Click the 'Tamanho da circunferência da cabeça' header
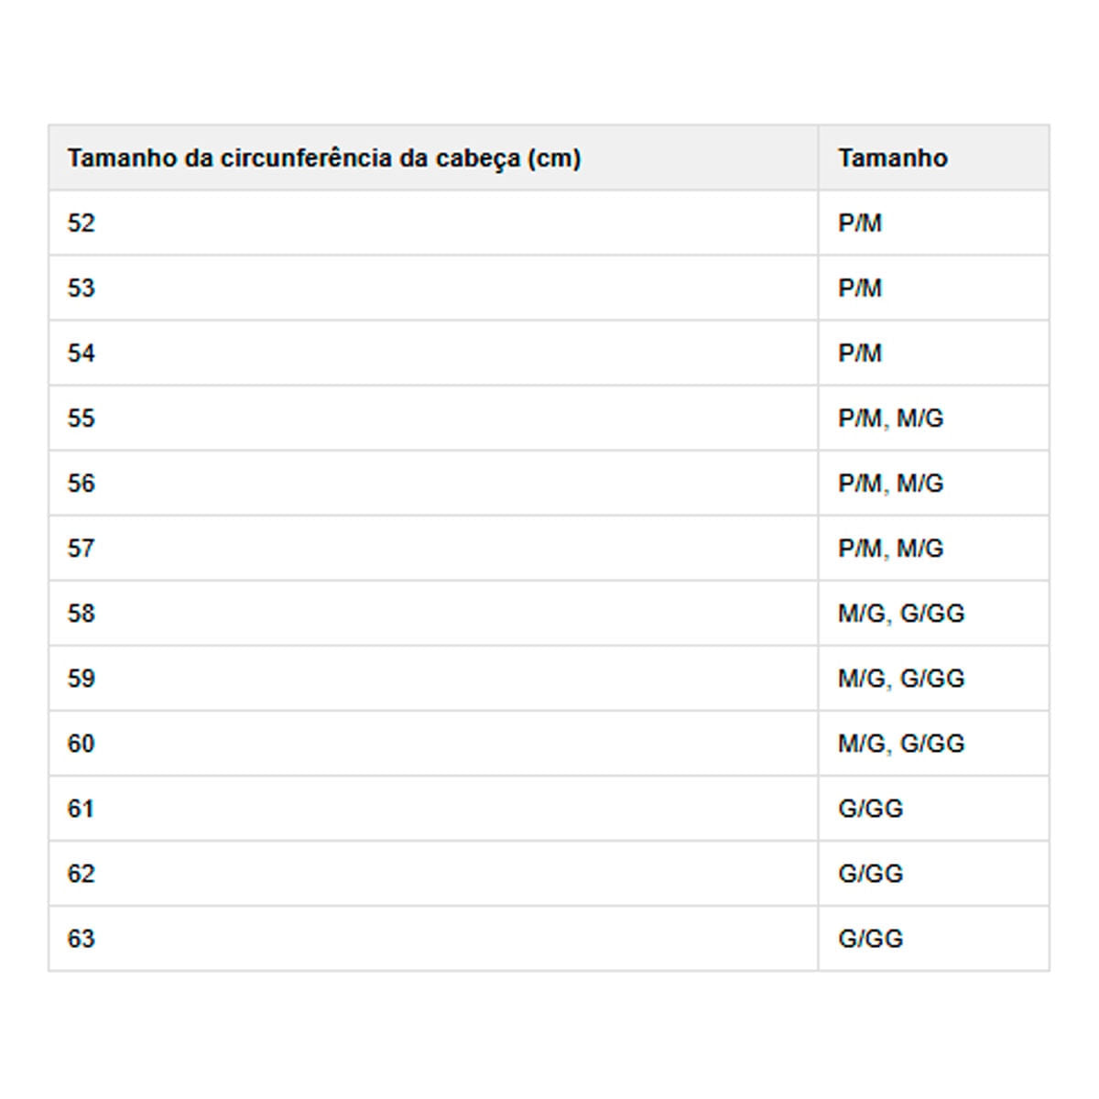This screenshot has height=1099, width=1099. pyautogui.click(x=323, y=158)
